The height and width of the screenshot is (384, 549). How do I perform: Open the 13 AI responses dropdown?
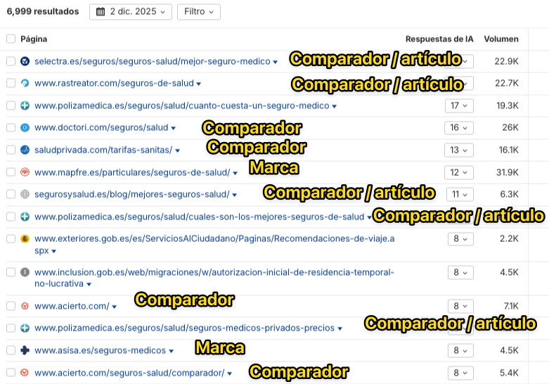[x=459, y=150]
